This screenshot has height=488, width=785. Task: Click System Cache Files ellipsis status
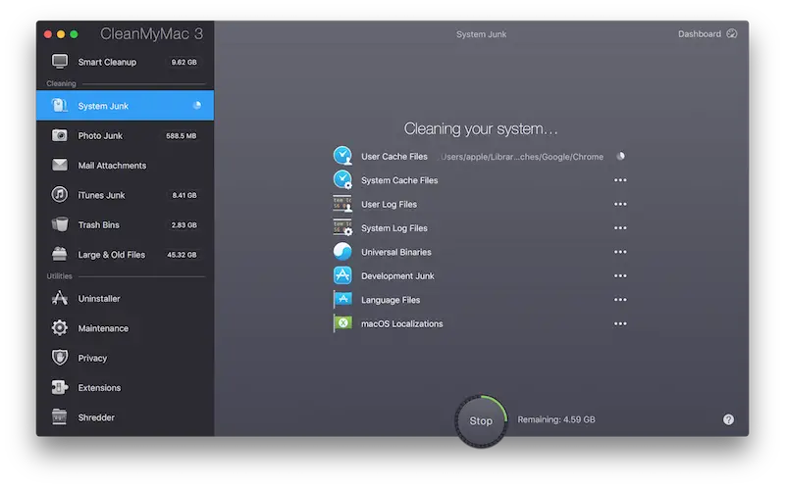620,180
